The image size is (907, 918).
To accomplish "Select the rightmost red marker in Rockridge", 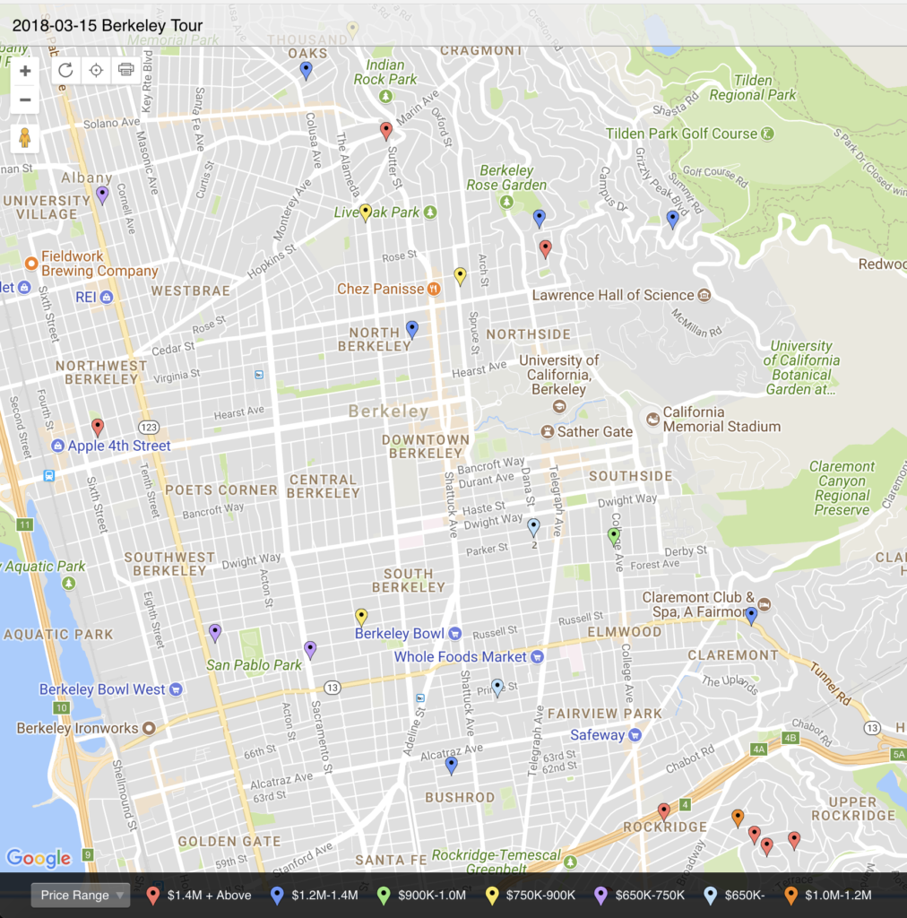I will click(x=794, y=841).
